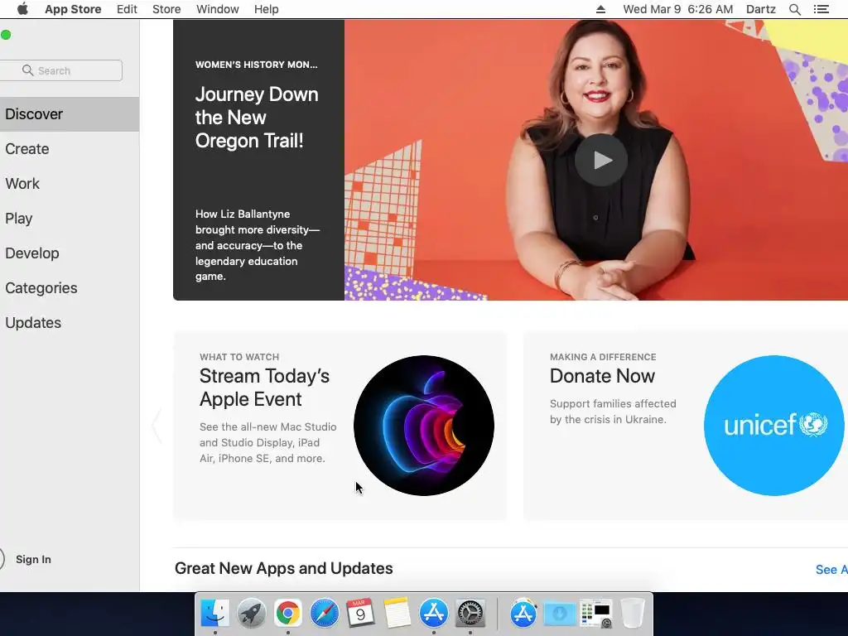Open the Donate Now card

click(x=686, y=426)
